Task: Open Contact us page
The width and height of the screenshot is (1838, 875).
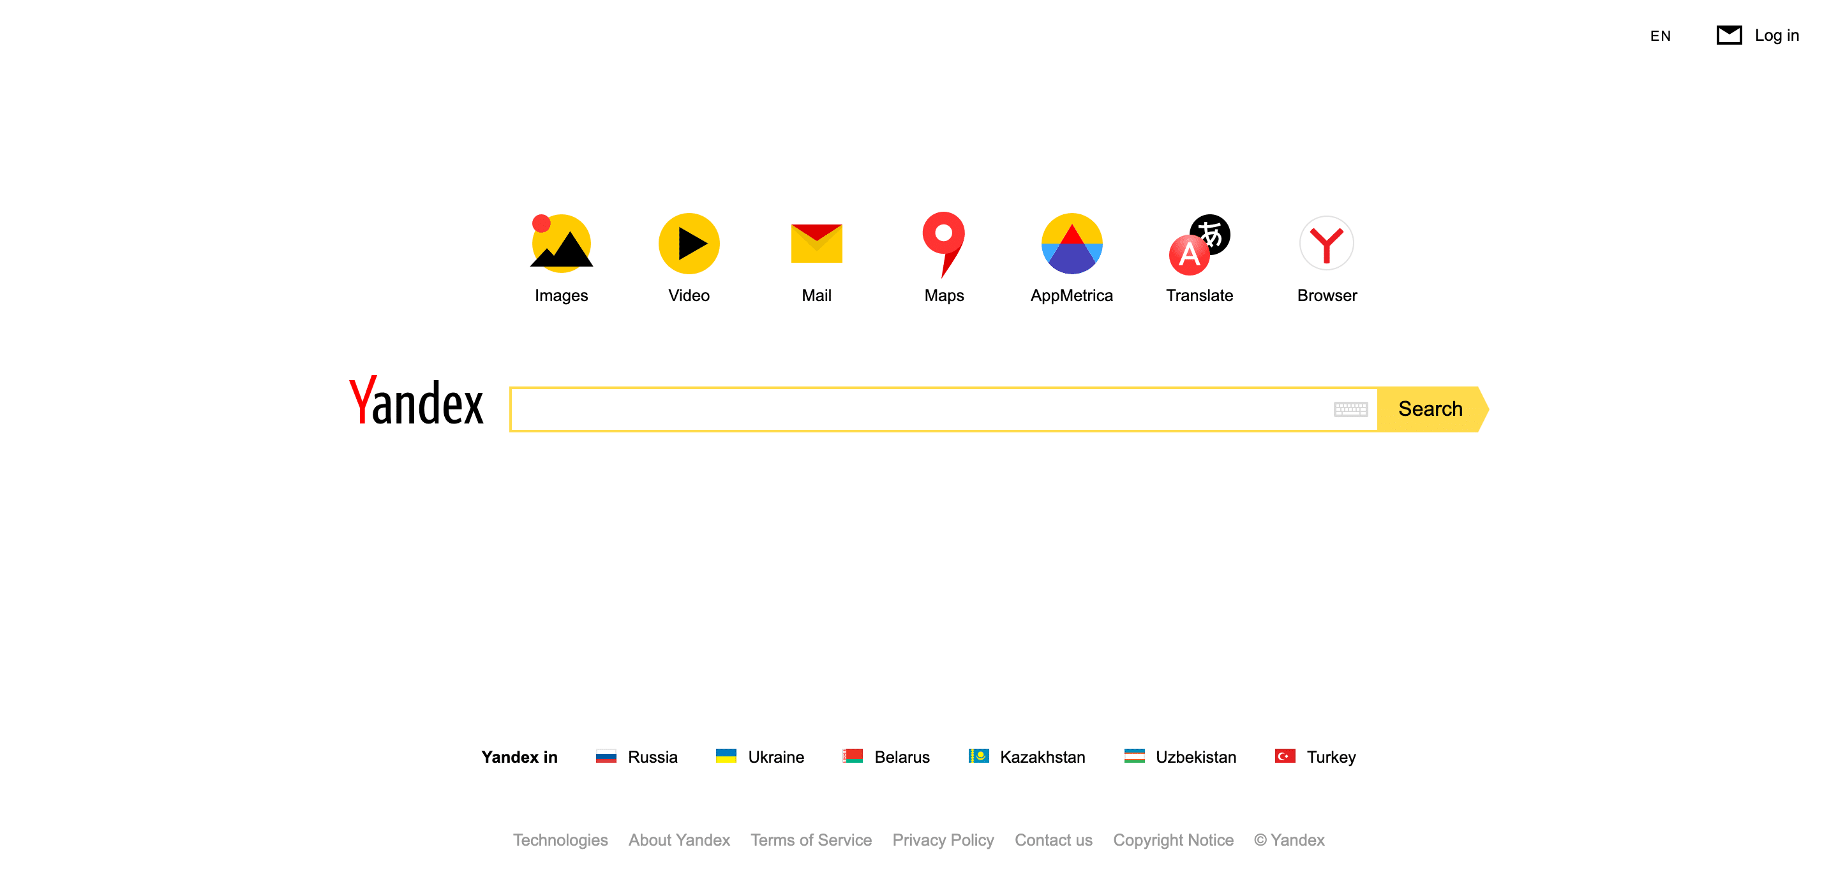Action: coord(1052,840)
